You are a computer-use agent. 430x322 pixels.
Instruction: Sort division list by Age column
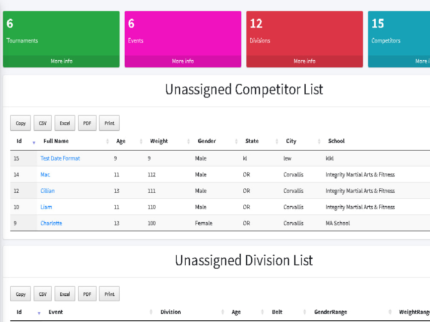tap(246, 312)
